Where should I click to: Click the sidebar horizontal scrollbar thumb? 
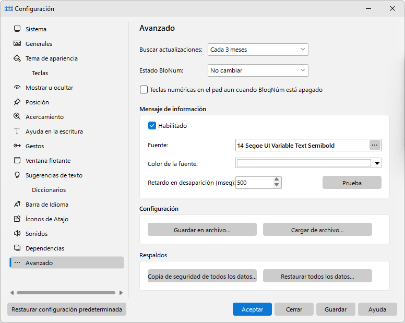66,293
